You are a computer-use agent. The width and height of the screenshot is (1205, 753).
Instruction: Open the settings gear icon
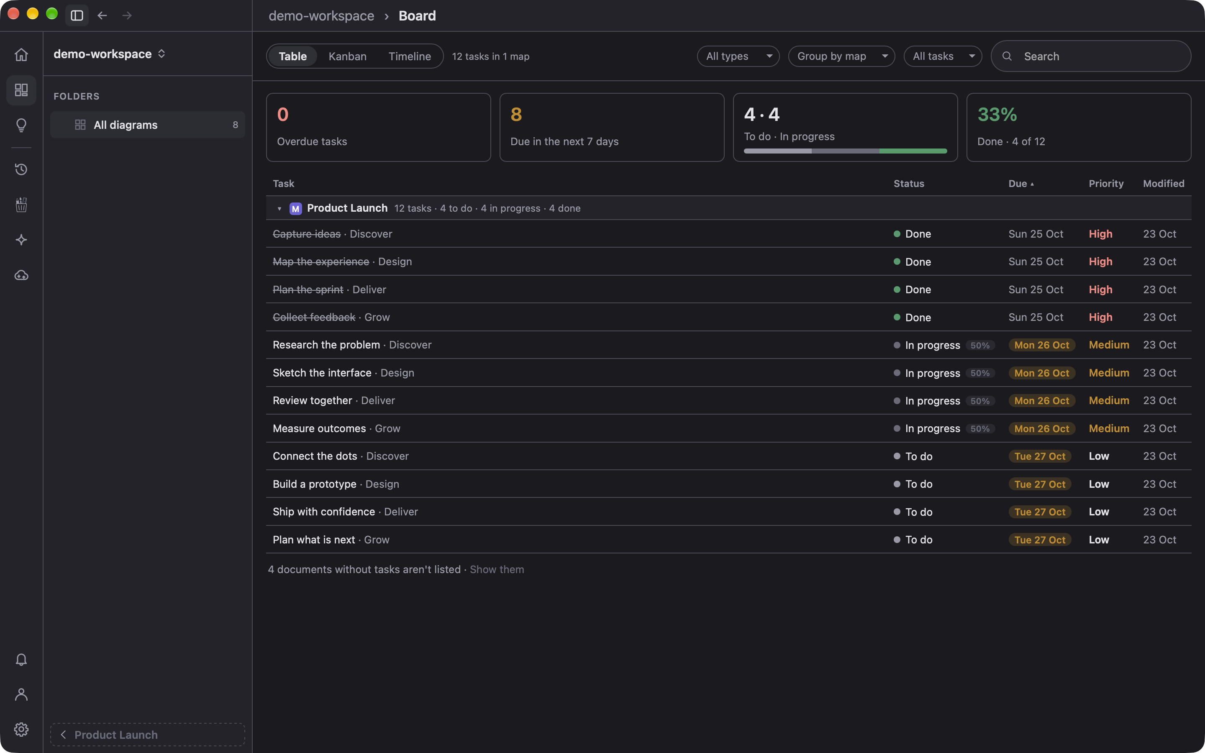tap(21, 730)
